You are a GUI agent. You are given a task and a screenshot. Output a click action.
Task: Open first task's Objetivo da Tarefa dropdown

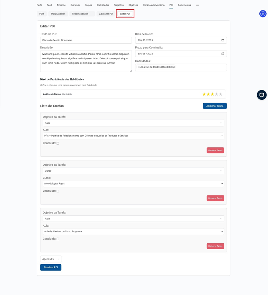pyautogui.click(x=133, y=123)
